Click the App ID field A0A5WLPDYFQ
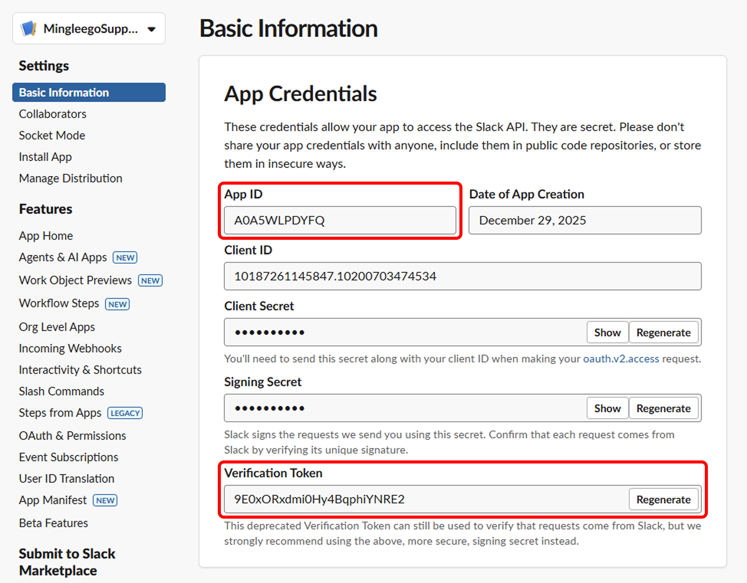This screenshot has height=583, width=747. (x=340, y=220)
